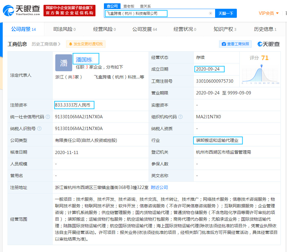Image resolution: width=287 pixels, height=252 pixels.
Task: Select 登记机关 杭州市西湖区市场监督管理局
Action: [x=223, y=152]
